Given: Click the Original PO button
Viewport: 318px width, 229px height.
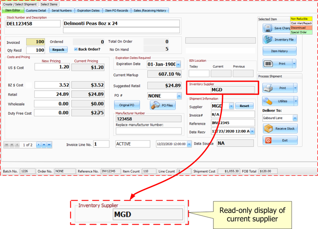Looking at the screenshot, I should pyautogui.click(x=127, y=105).
